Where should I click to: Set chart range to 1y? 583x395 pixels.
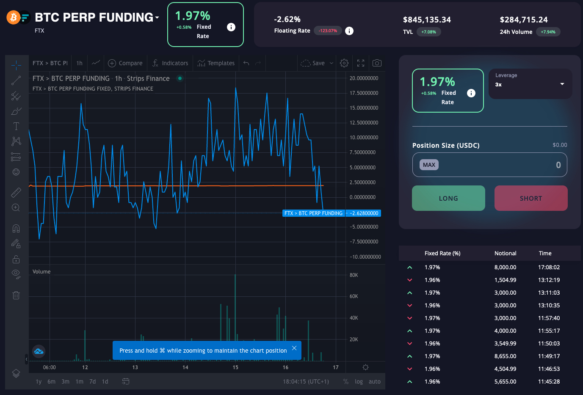coord(39,381)
